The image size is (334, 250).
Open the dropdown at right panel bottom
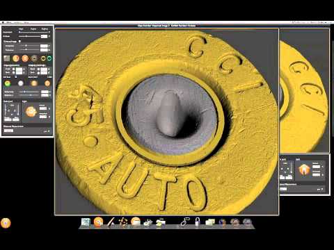[320, 190]
